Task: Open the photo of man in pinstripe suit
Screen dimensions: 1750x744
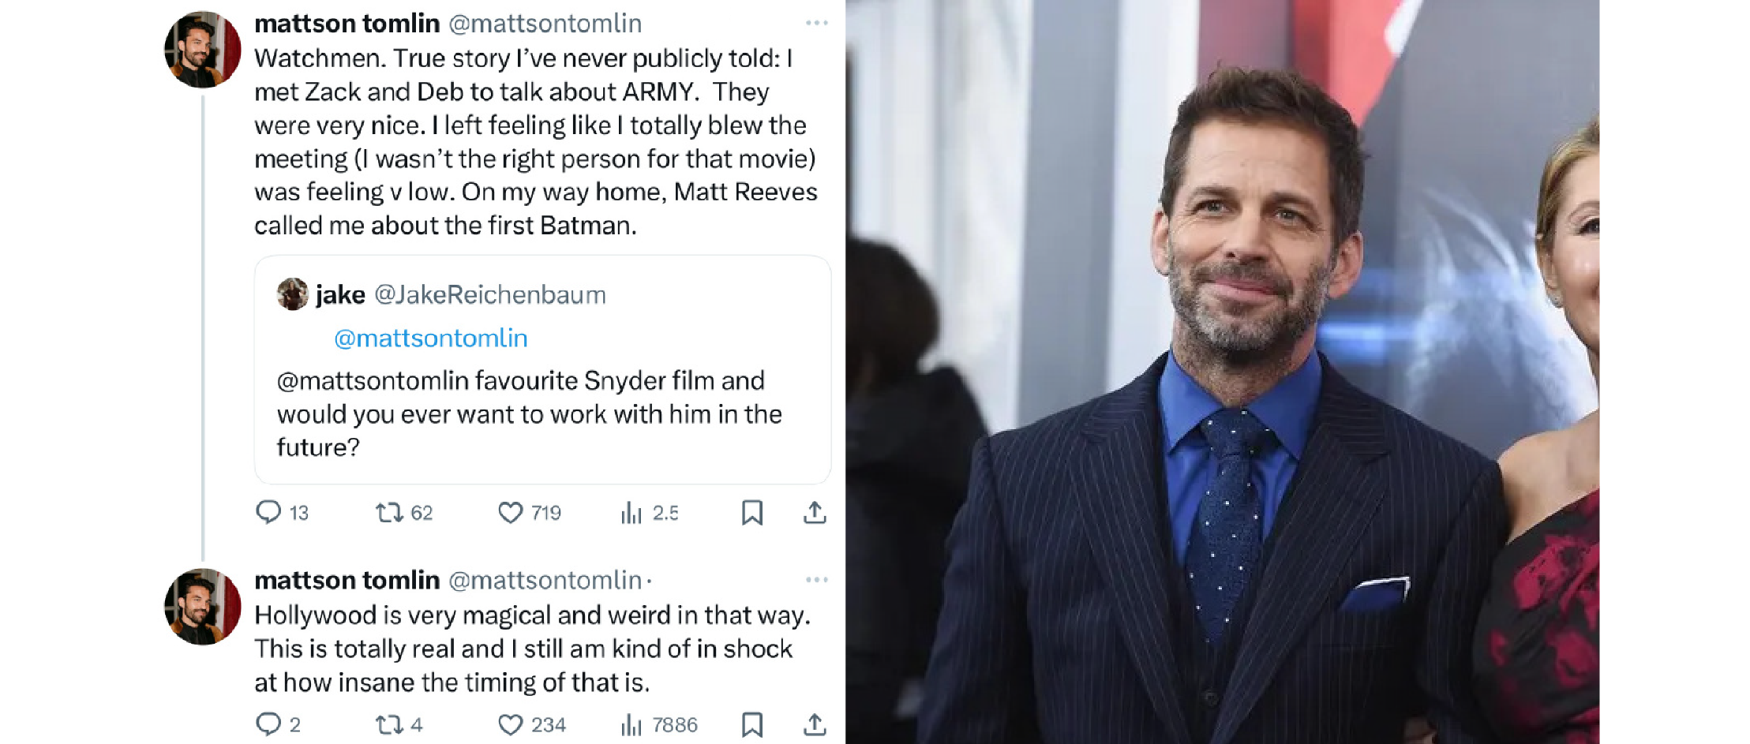Action: (1222, 372)
